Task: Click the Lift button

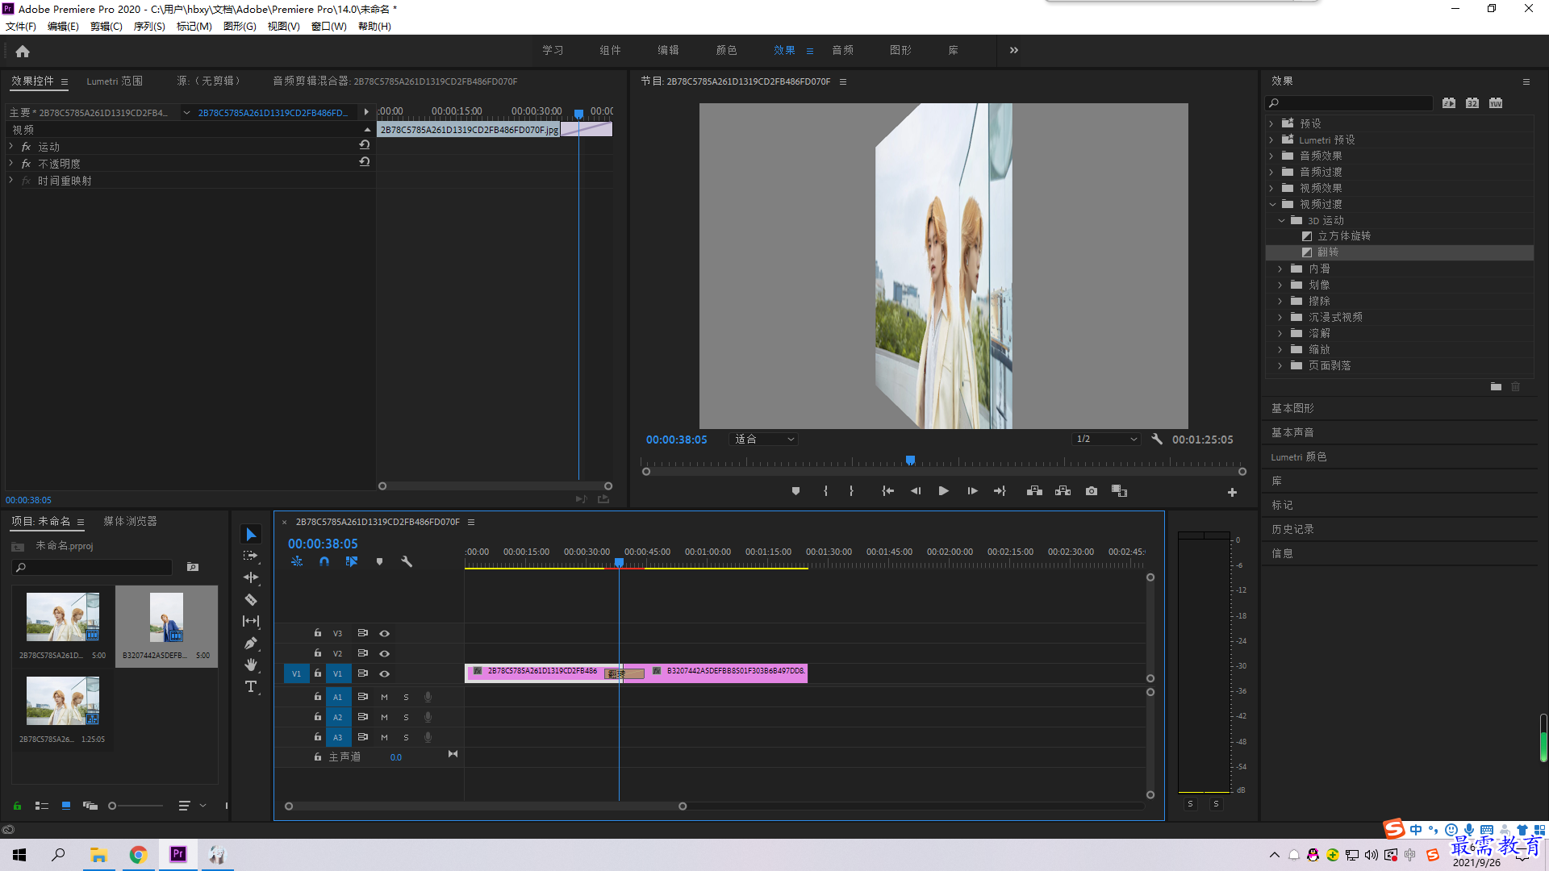Action: (x=1034, y=491)
